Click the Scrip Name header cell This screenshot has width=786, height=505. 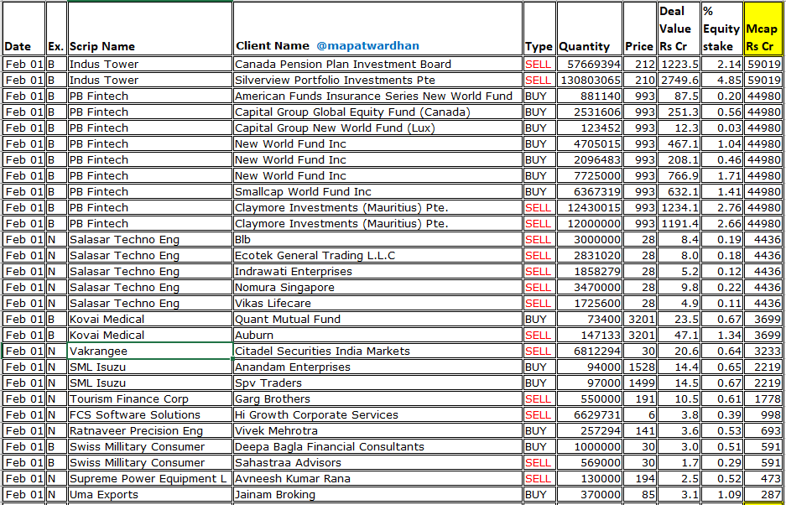tap(150, 29)
